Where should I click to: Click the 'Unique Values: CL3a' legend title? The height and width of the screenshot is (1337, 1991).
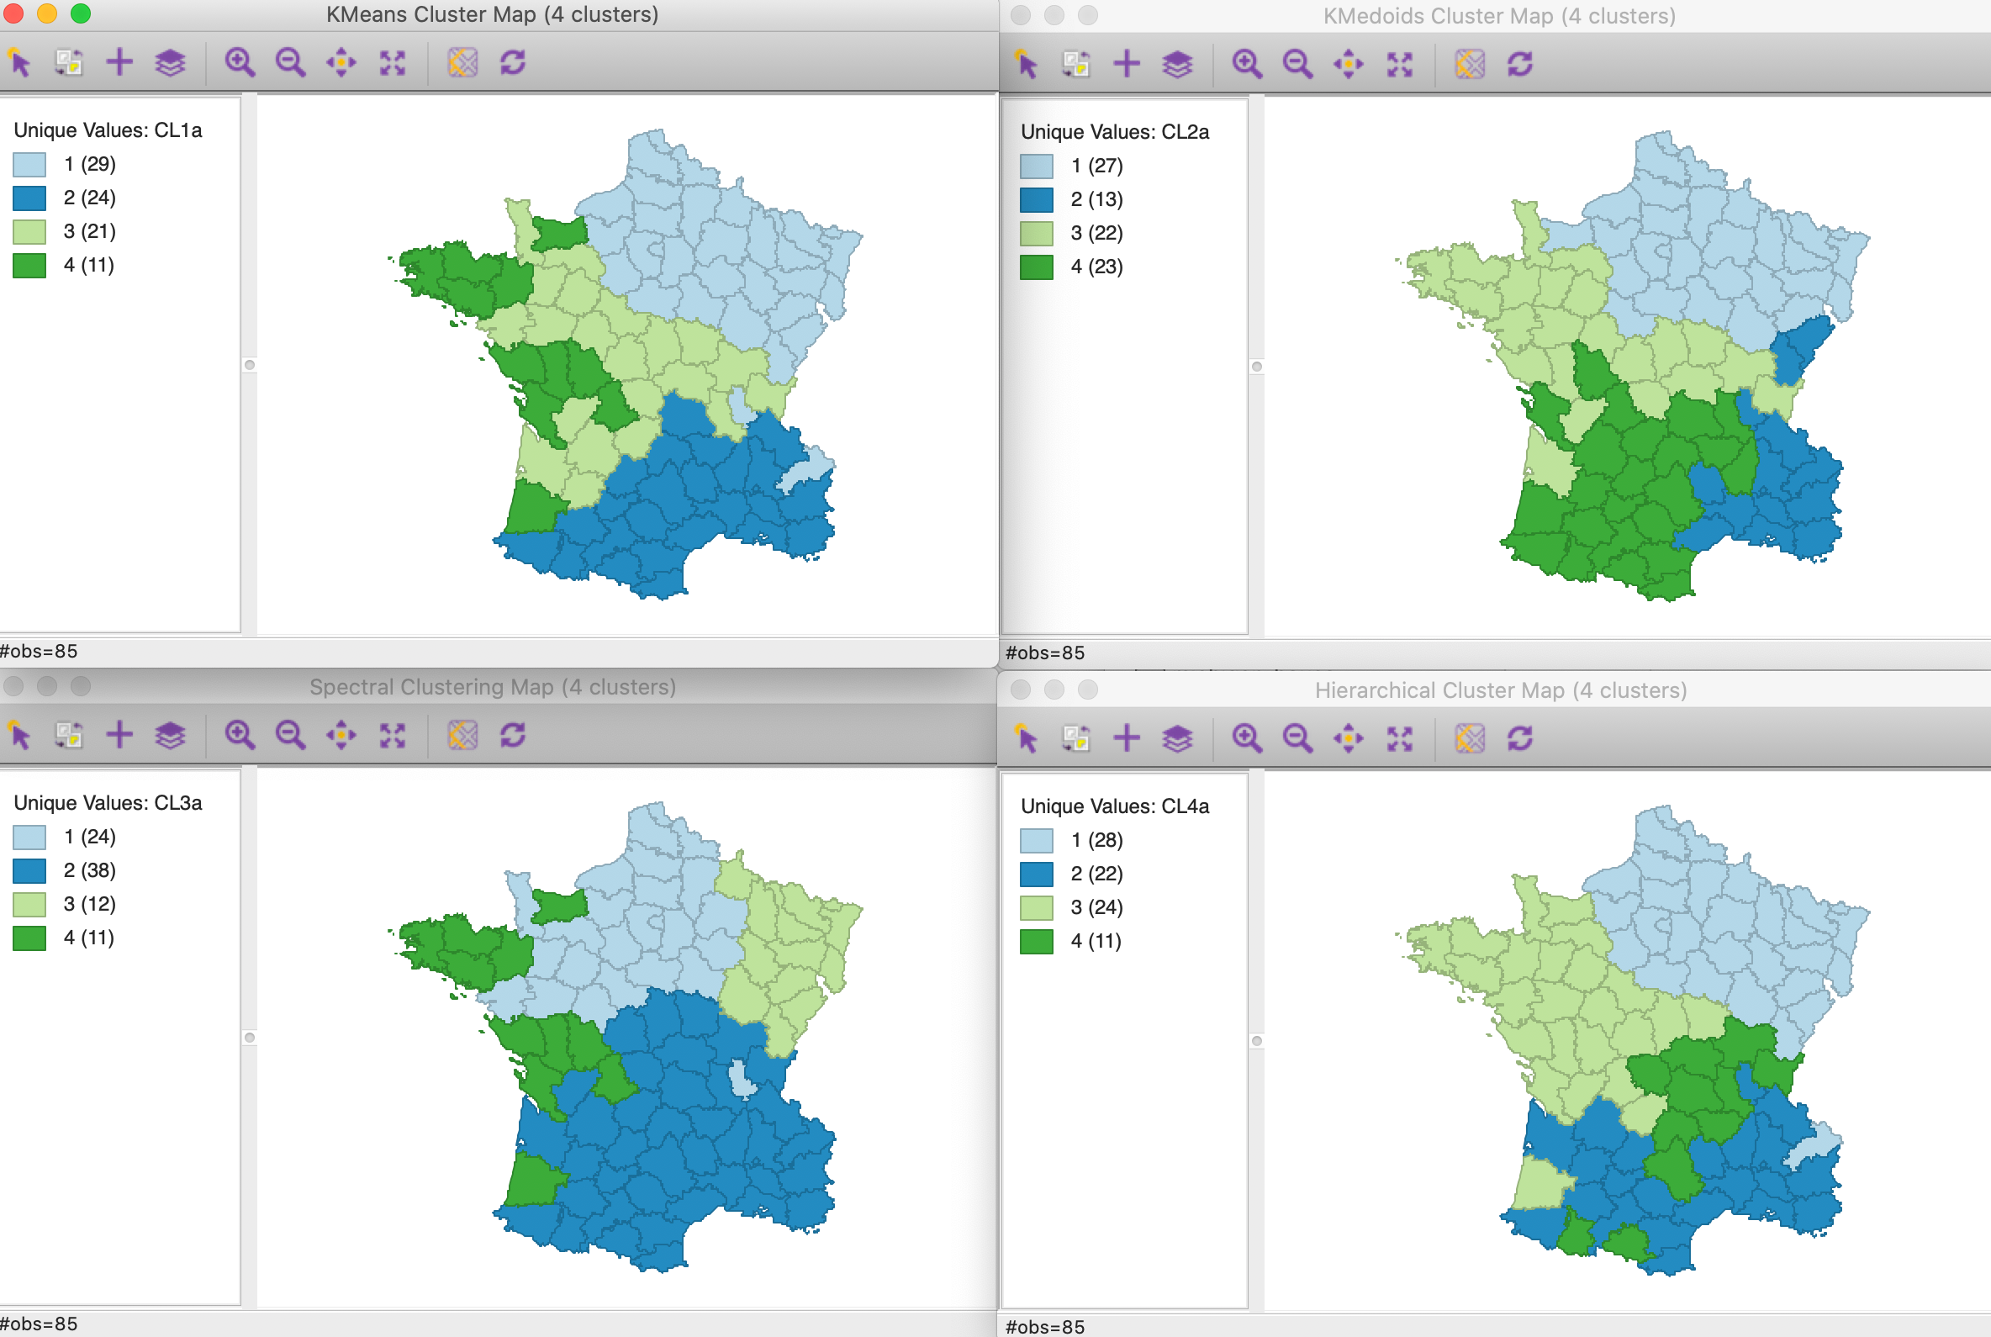pos(108,803)
